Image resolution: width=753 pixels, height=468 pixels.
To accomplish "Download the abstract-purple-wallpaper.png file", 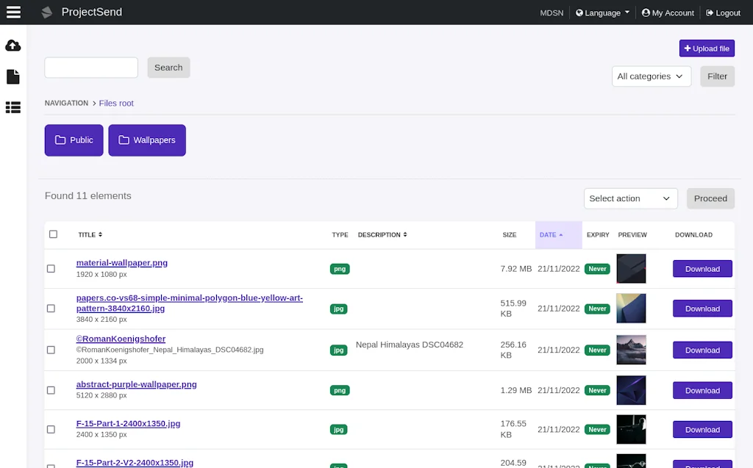I will 702,390.
